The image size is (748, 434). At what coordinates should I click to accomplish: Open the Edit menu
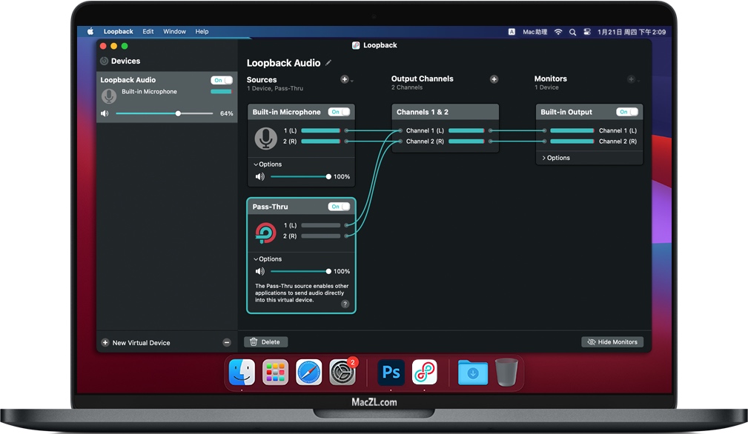(x=148, y=31)
